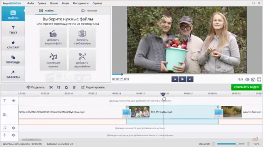Image resolution: width=263 pixels, height=147 pixels.
Task: Open Коллекция музыки tile
Action: coord(53,60)
